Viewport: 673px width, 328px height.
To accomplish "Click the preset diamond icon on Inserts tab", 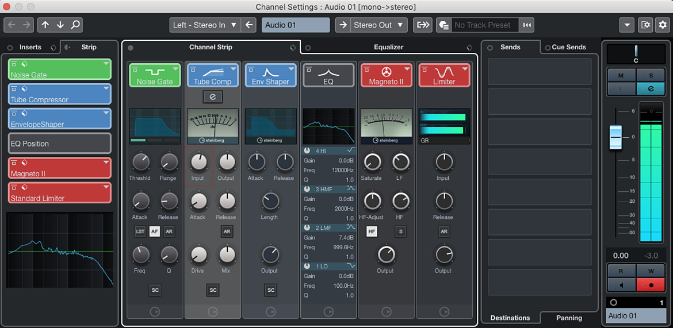I will (x=53, y=47).
